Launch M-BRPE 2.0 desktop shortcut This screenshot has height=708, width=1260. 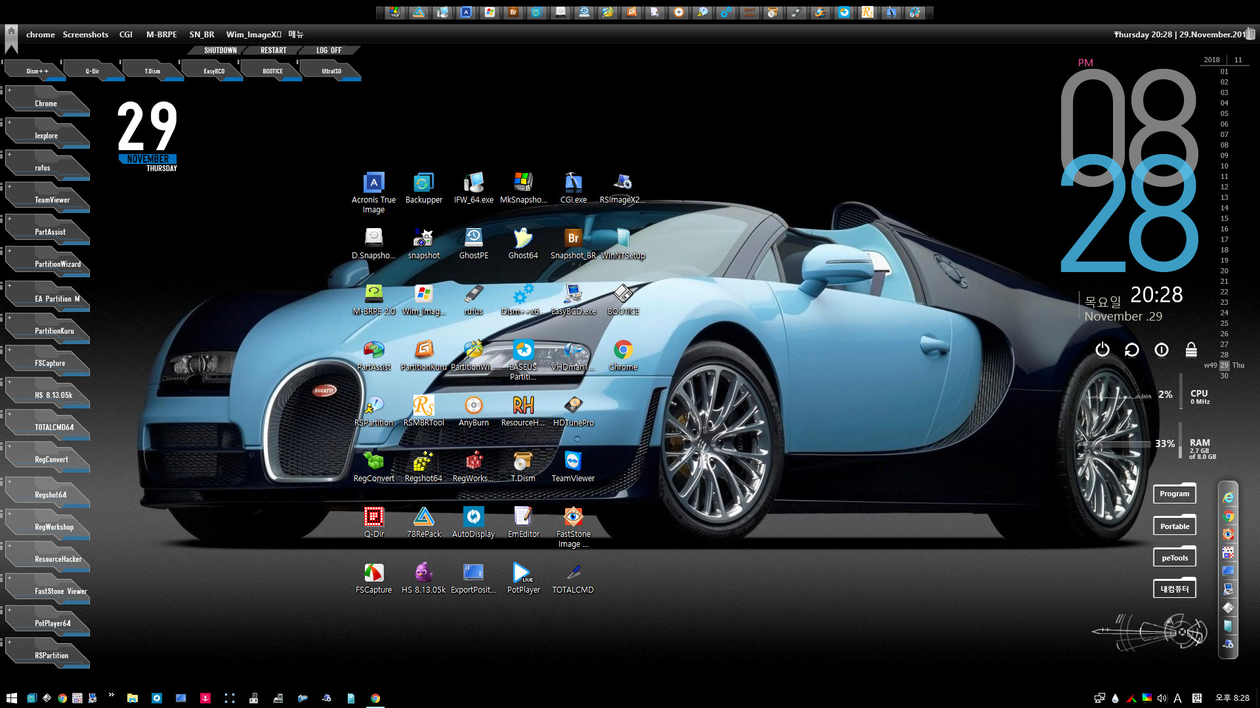pos(373,299)
